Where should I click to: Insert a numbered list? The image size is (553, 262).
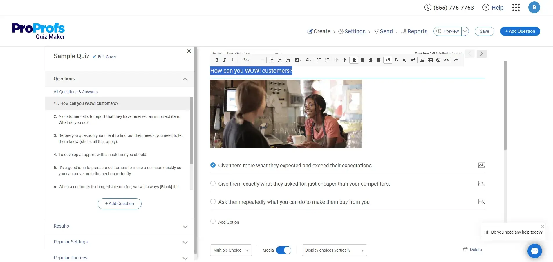tap(319, 60)
